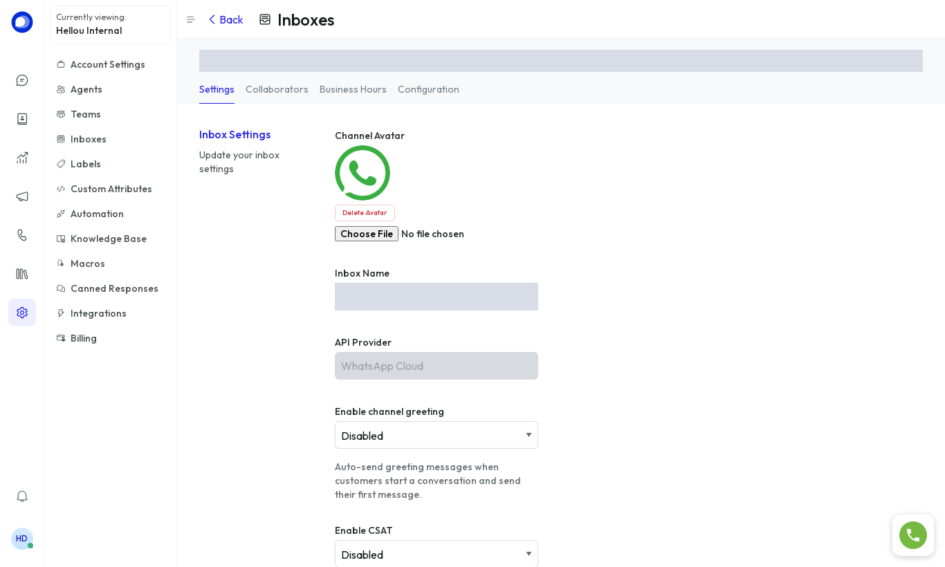Image resolution: width=945 pixels, height=567 pixels.
Task: Open the Contacts icon in left rail
Action: [x=22, y=119]
